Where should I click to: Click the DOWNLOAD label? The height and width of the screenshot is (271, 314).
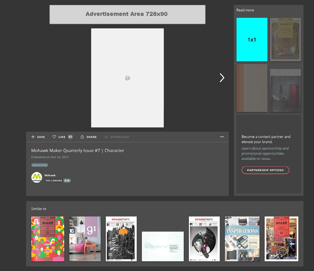coord(120,137)
